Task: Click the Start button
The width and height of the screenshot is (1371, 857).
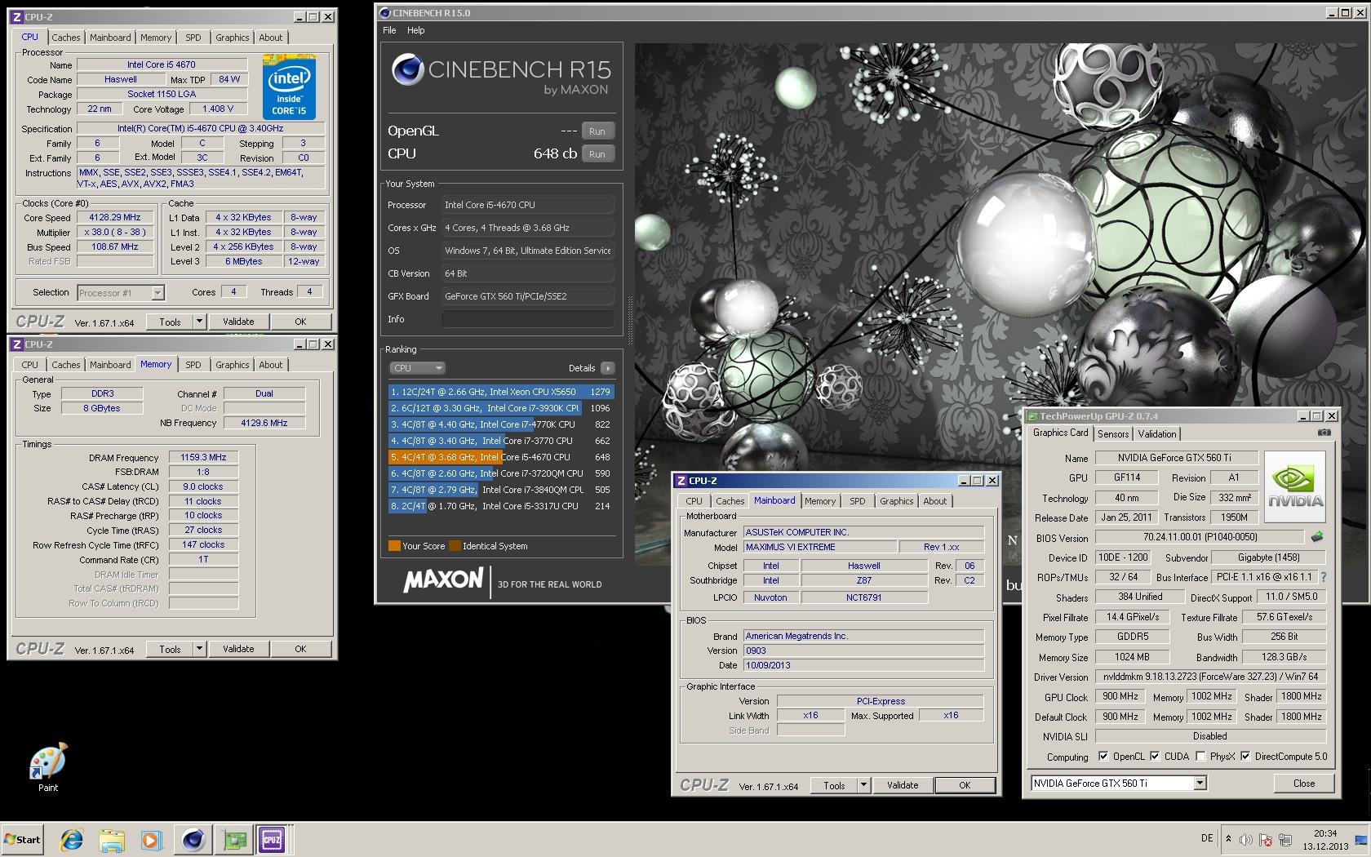Action: [22, 840]
